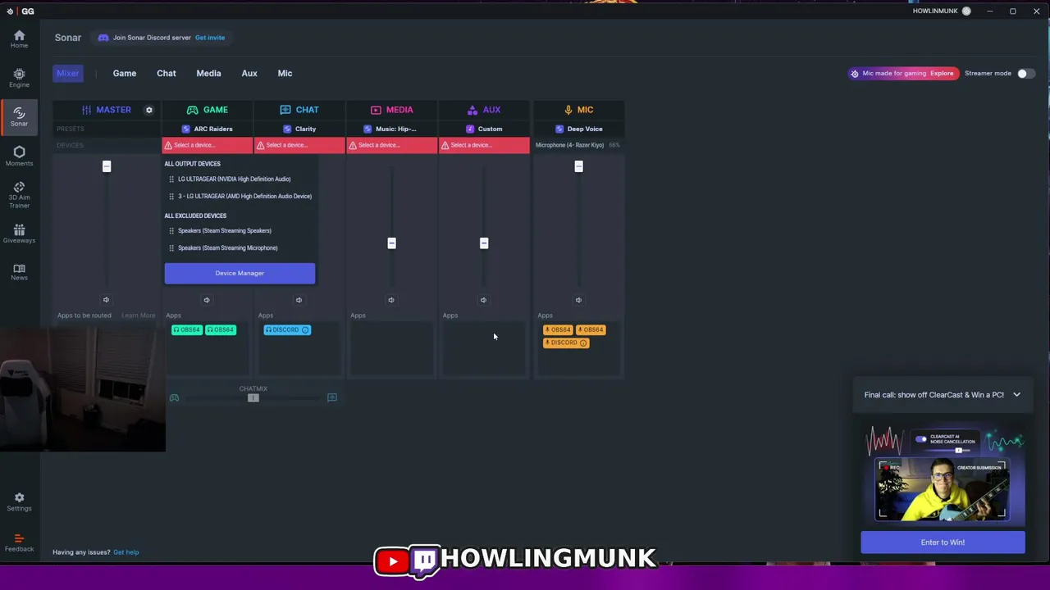Viewport: 1050px width, 590px height.
Task: Open Home in the left sidebar
Action: tap(19, 39)
